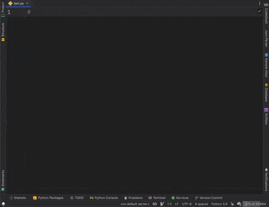The height and width of the screenshot is (207, 269).
Task: Click the 1:2 cursor position indicator
Action: click(169, 204)
